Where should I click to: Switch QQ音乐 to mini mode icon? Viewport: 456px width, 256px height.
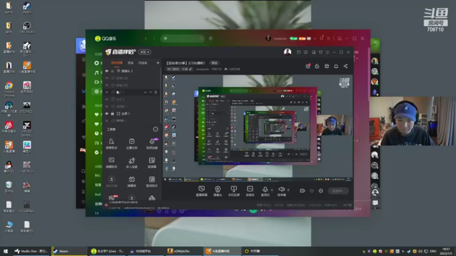pyautogui.click(x=339, y=39)
